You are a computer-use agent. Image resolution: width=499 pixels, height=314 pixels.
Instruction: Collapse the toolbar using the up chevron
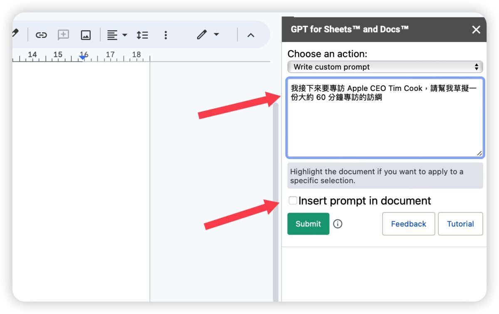(250, 35)
